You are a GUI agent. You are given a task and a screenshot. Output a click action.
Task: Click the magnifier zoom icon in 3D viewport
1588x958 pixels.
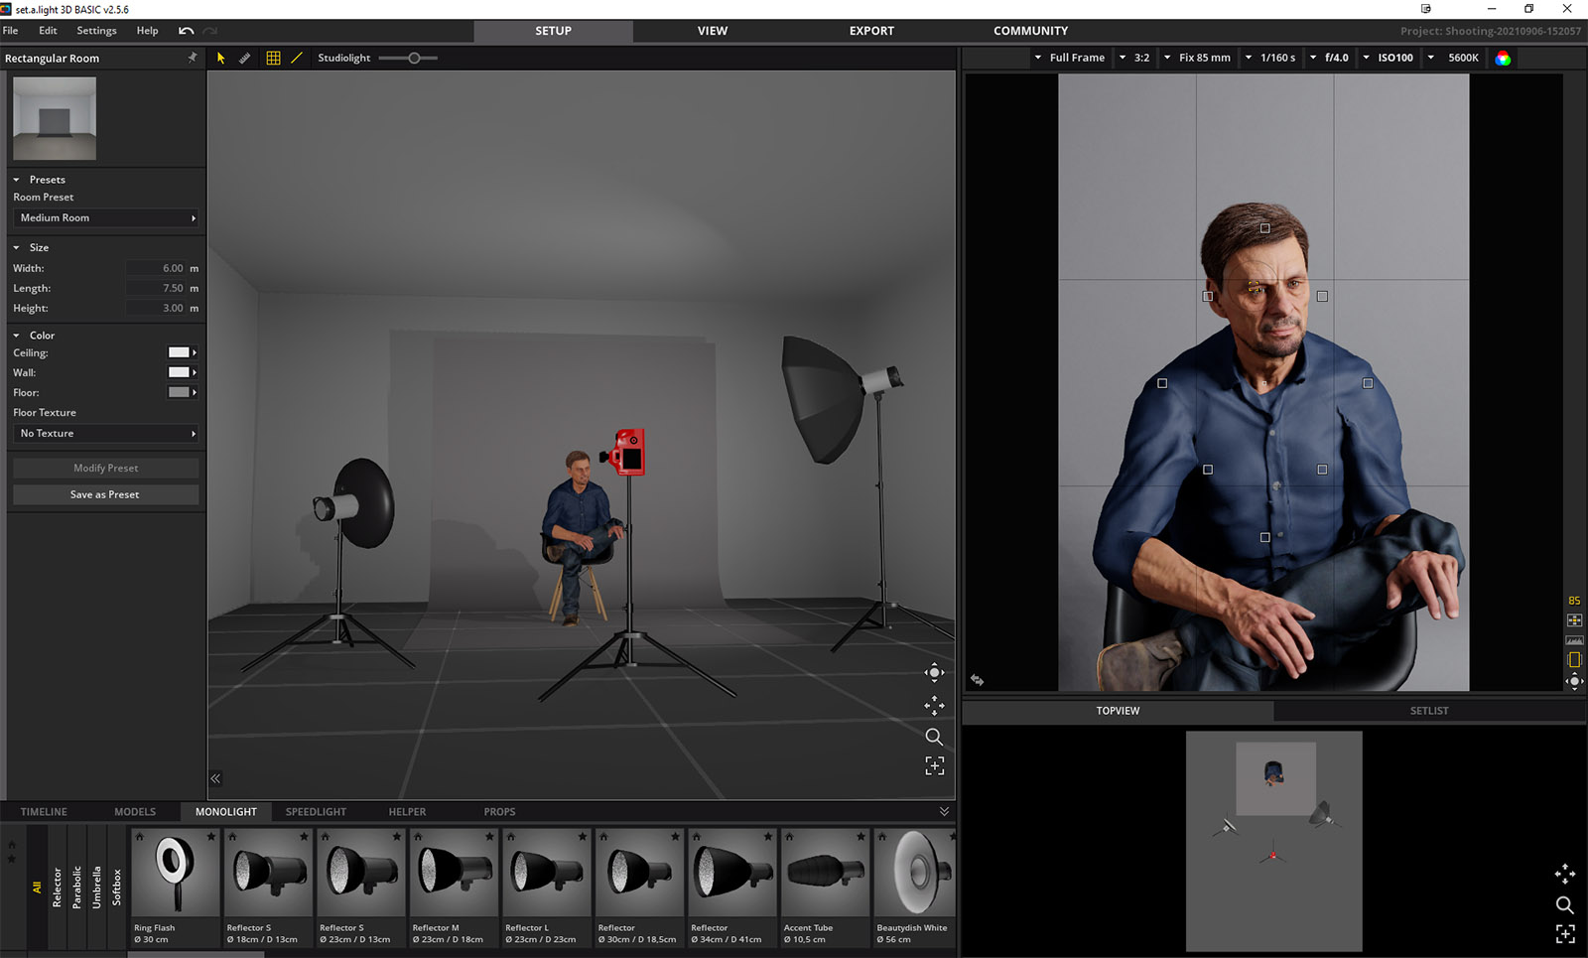click(934, 737)
